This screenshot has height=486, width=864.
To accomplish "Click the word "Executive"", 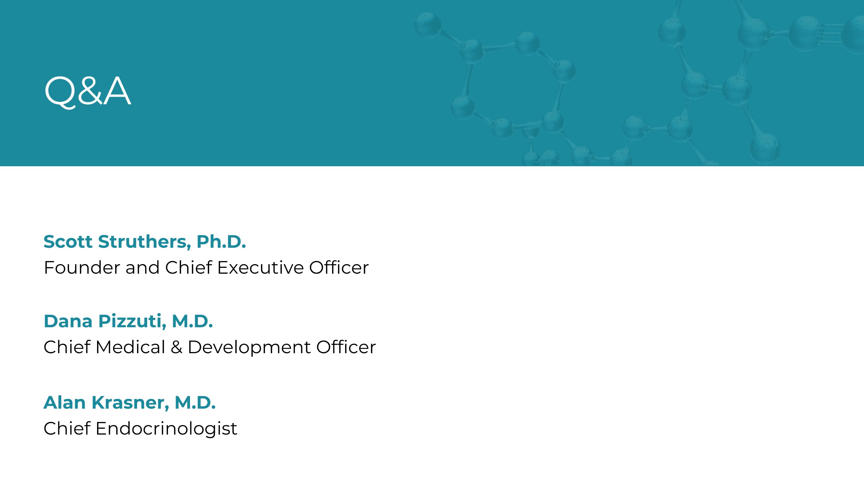I will click(x=260, y=268).
